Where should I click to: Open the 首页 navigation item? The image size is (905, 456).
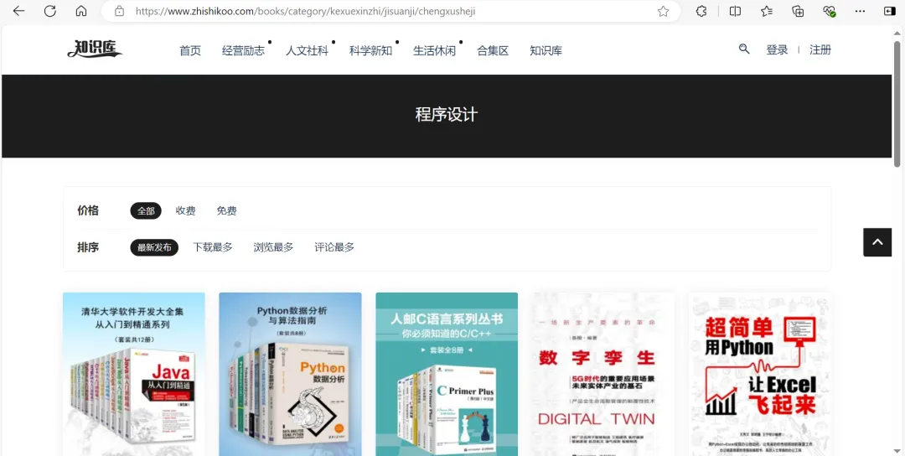click(190, 51)
